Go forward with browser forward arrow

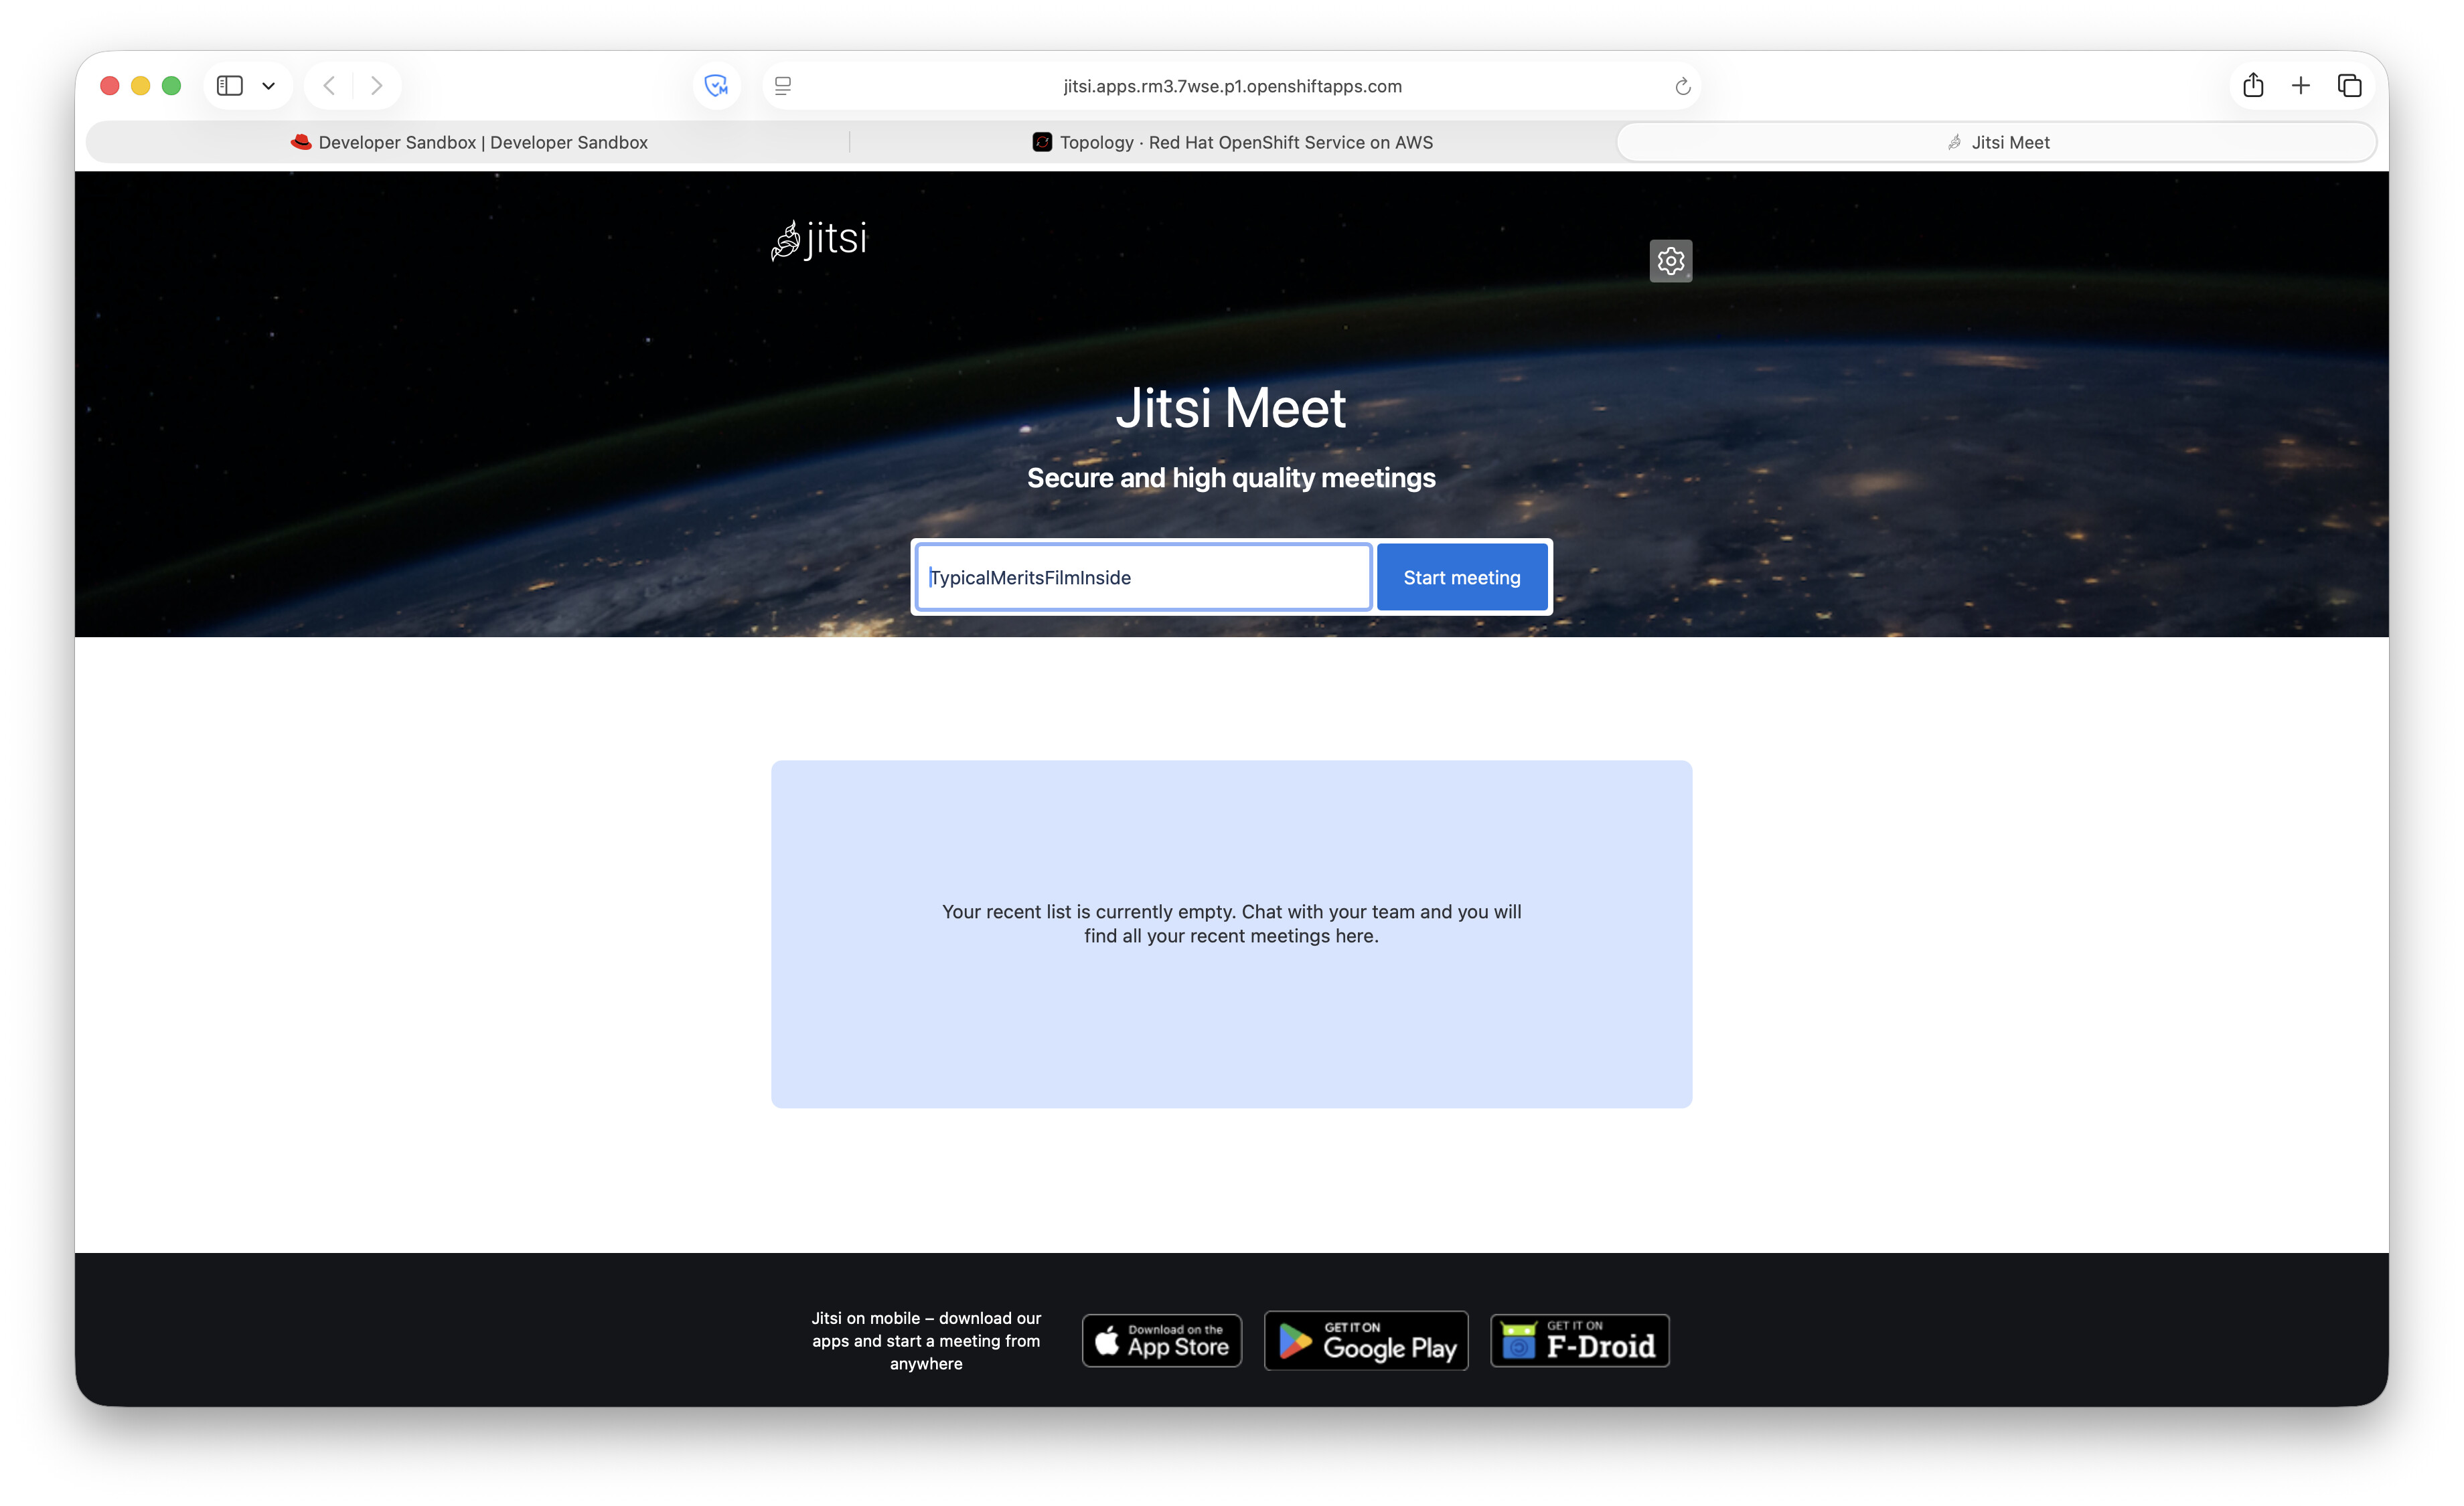click(x=376, y=86)
